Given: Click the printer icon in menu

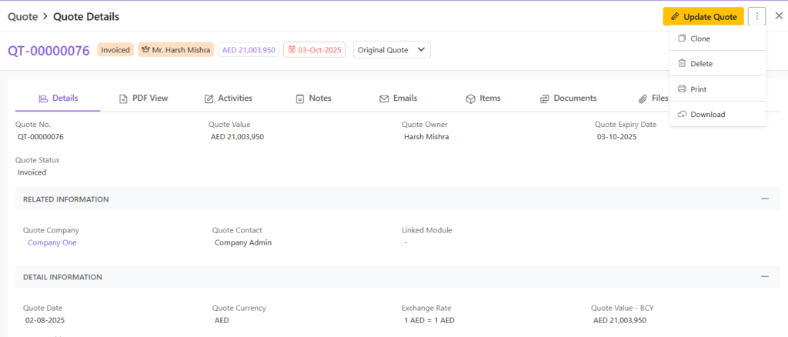Looking at the screenshot, I should tap(682, 89).
